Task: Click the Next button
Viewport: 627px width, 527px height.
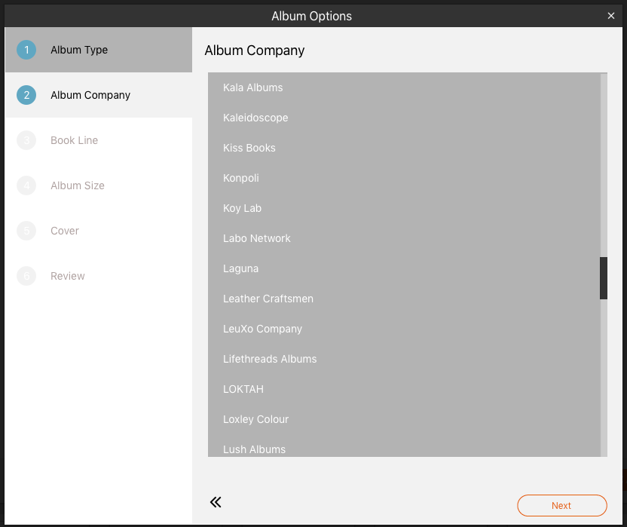Action: pyautogui.click(x=562, y=505)
